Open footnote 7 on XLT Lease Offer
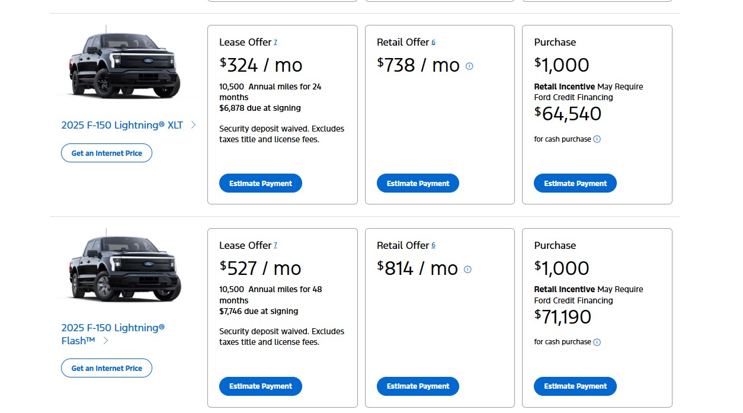 (x=276, y=42)
